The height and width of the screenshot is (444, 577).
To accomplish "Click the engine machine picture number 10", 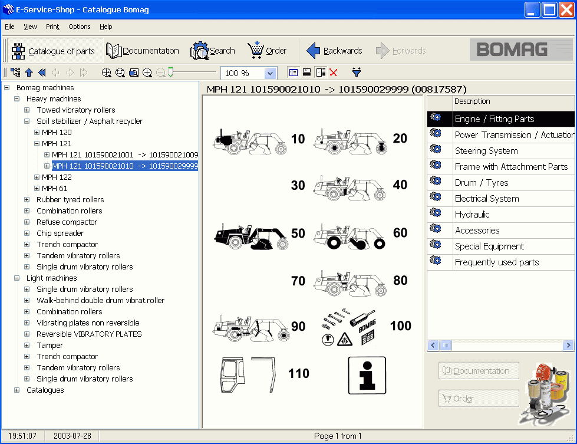I will [250, 142].
